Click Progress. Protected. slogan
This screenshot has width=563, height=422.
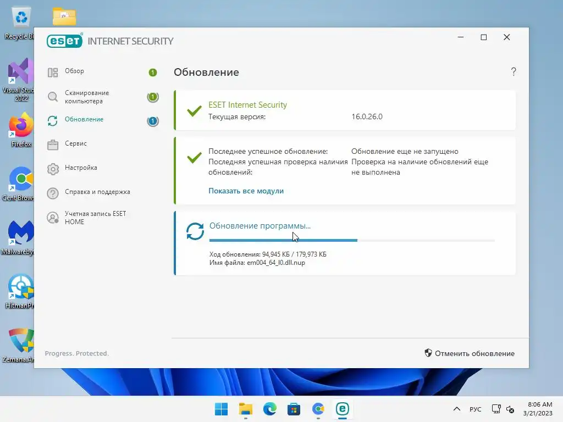point(77,353)
